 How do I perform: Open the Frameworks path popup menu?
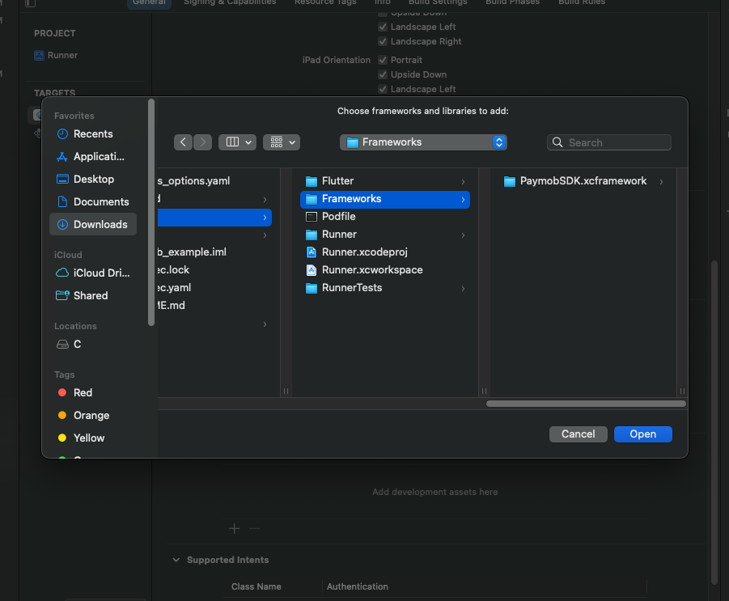[x=423, y=142]
